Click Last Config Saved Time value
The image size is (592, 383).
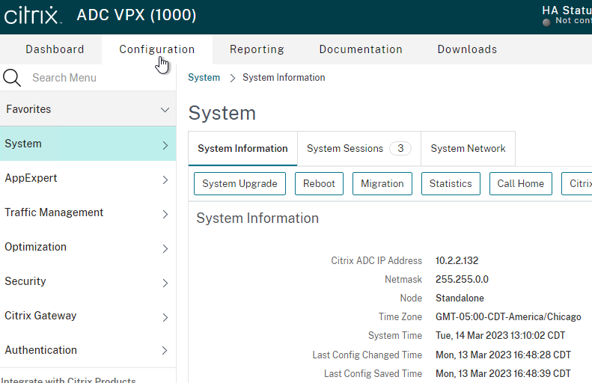click(503, 374)
